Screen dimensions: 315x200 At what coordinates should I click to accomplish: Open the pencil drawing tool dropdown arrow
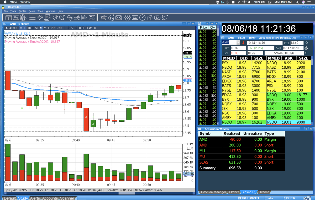pos(55,28)
